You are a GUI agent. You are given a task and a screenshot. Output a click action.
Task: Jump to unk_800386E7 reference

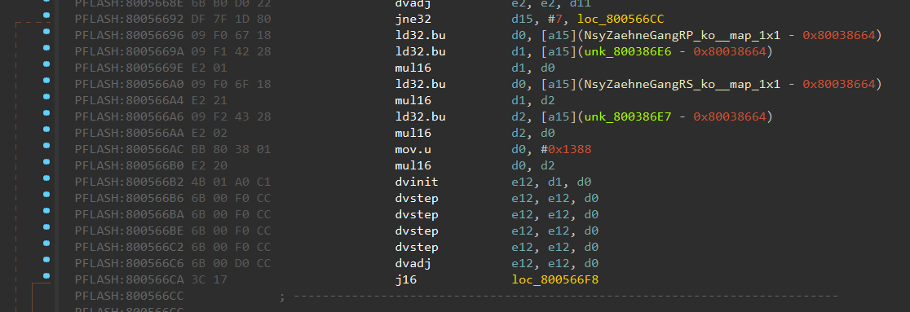pos(628,116)
